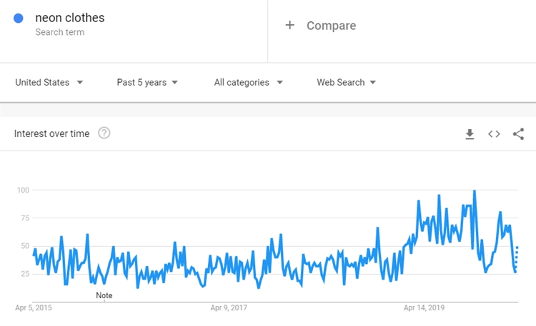Click the plus icon next to Compare
Image resolution: width=536 pixels, height=326 pixels.
(289, 25)
